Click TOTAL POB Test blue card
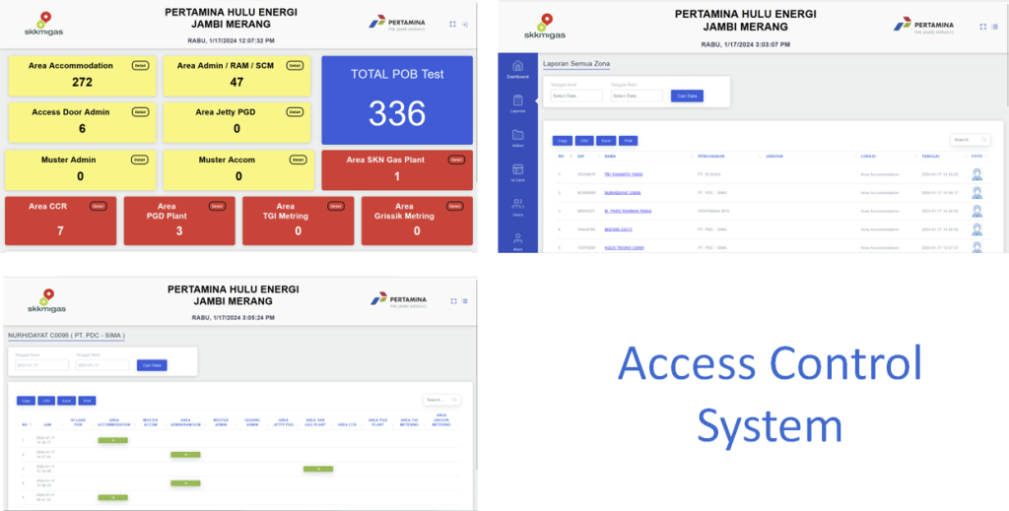The image size is (1009, 511). pyautogui.click(x=397, y=100)
